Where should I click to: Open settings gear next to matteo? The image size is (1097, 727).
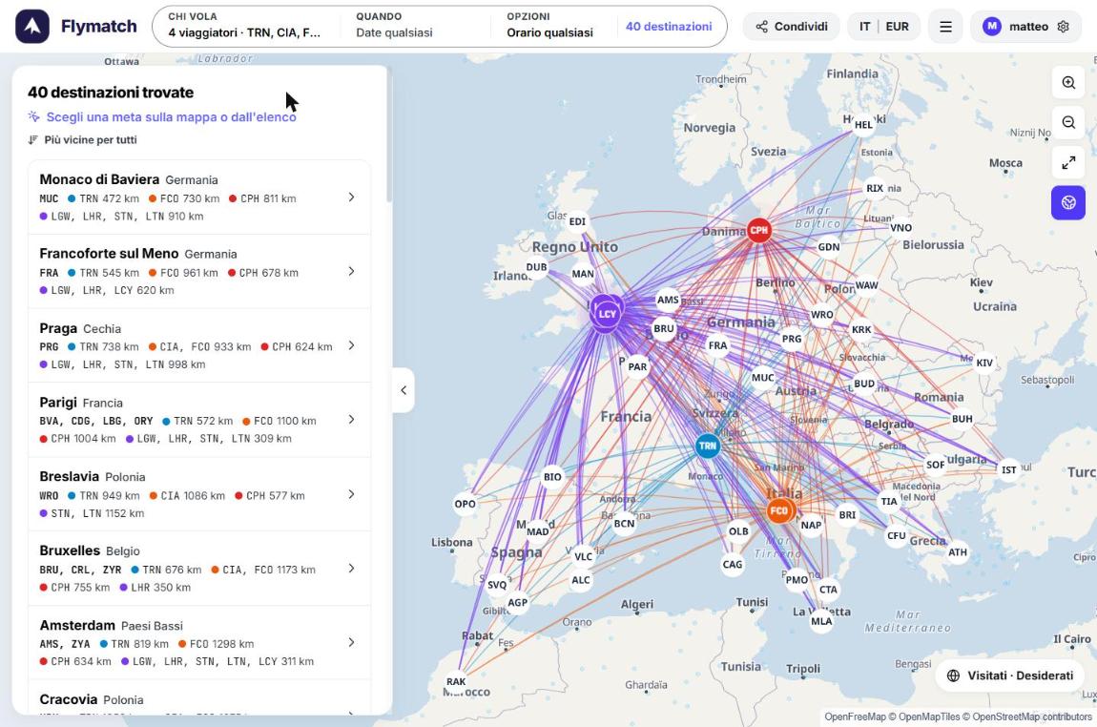[1064, 27]
